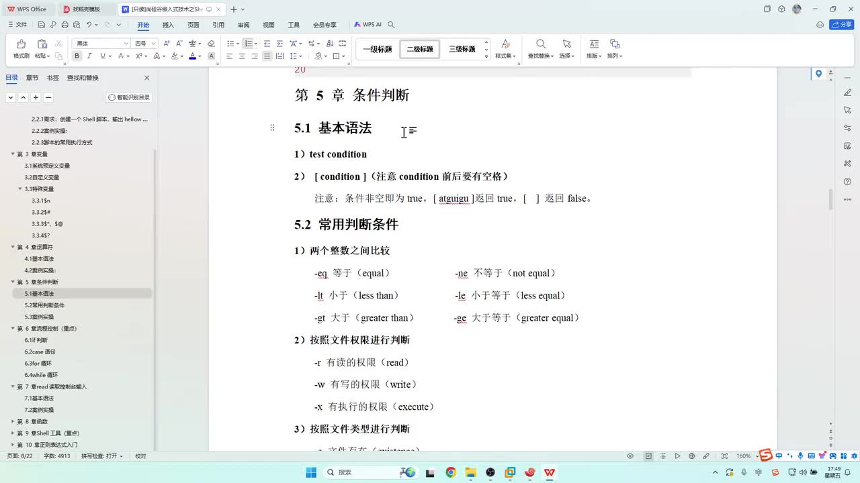This screenshot has width=860, height=483.
Task: Click the Align Right icon
Action: coord(255,56)
